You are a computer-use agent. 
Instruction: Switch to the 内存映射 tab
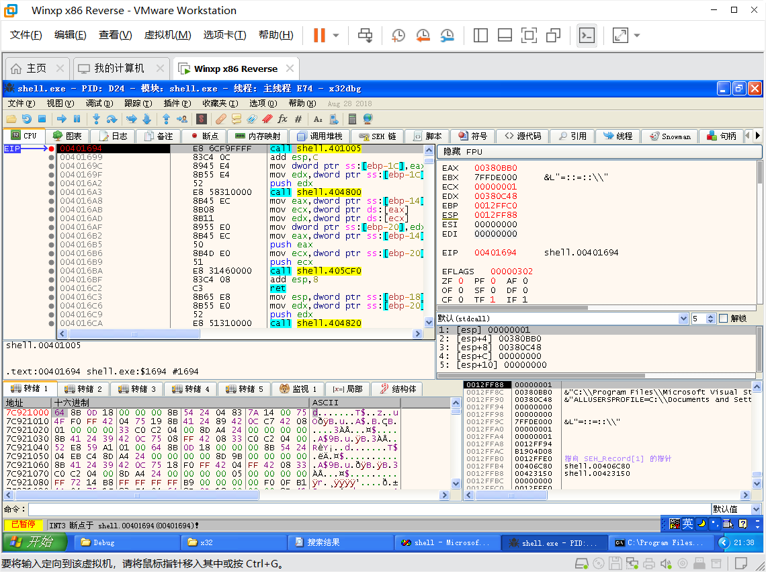(258, 136)
